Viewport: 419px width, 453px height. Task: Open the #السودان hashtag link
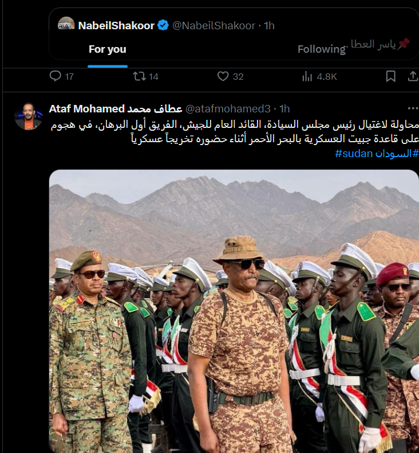pos(397,154)
